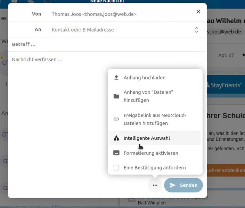245x208 pixels.
Task: Select Anhang von "Dateien" hinzufügen
Action: coord(155,96)
